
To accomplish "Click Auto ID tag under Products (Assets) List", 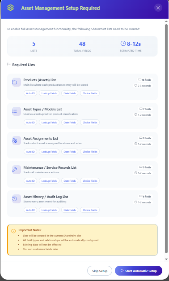I will coord(30,93).
